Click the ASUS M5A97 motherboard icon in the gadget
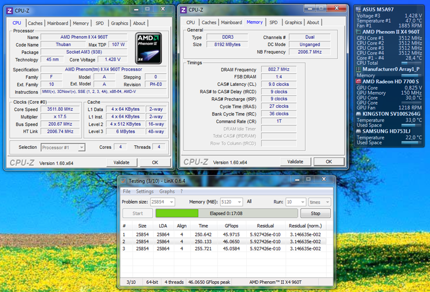 [358, 9]
